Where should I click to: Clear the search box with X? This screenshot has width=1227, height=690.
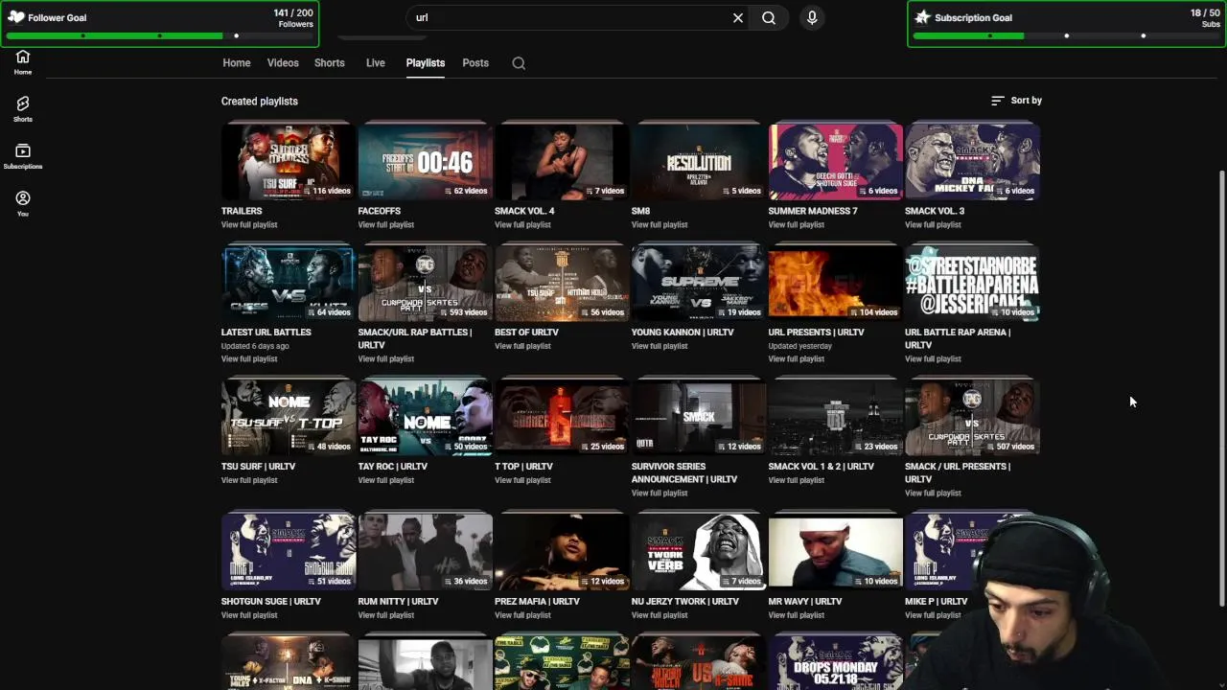(x=738, y=17)
